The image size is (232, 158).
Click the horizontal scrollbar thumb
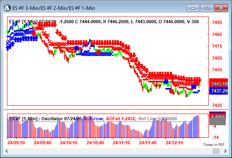[216, 151]
